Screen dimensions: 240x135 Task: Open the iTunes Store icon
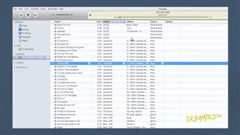(x=20, y=49)
